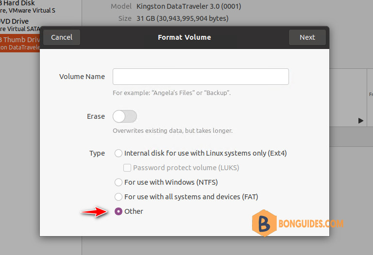Select the Thumb Drive entry in sidebar
This screenshot has height=255, width=373.
click(20, 43)
